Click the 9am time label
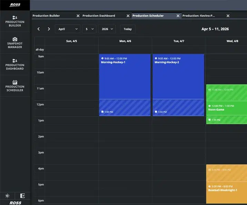 tap(41, 56)
